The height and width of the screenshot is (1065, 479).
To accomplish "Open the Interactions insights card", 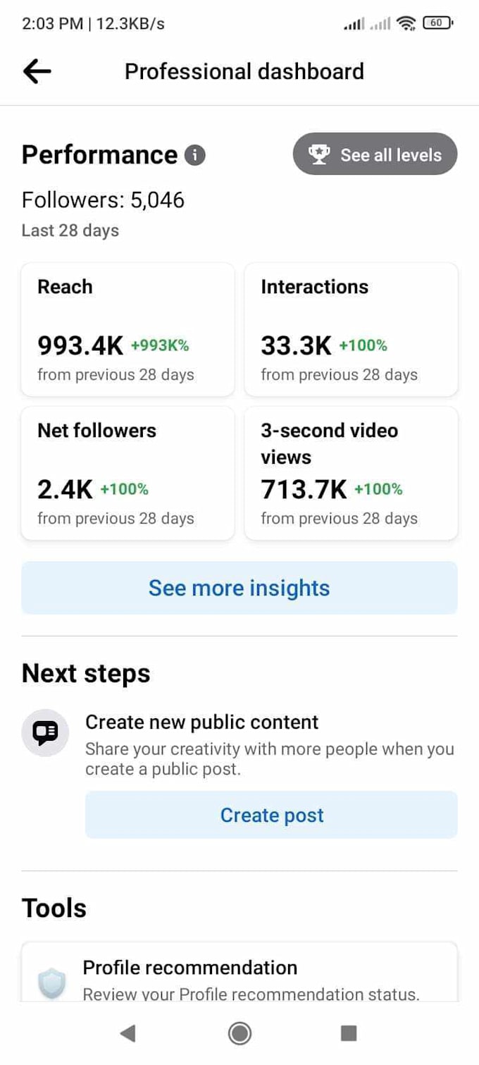I will point(351,329).
